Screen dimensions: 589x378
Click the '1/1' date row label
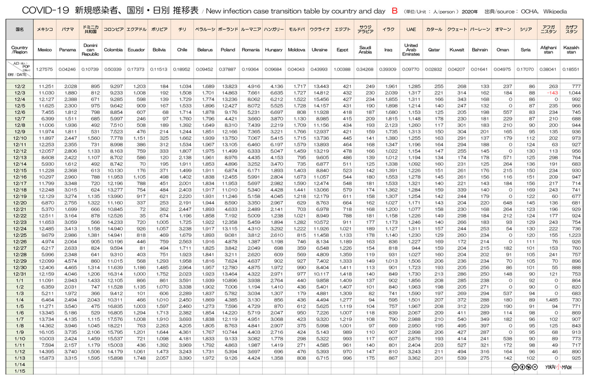[x=20, y=280]
